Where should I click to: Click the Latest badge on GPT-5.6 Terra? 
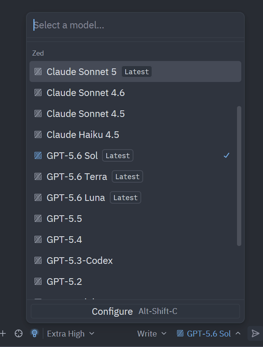(x=127, y=176)
